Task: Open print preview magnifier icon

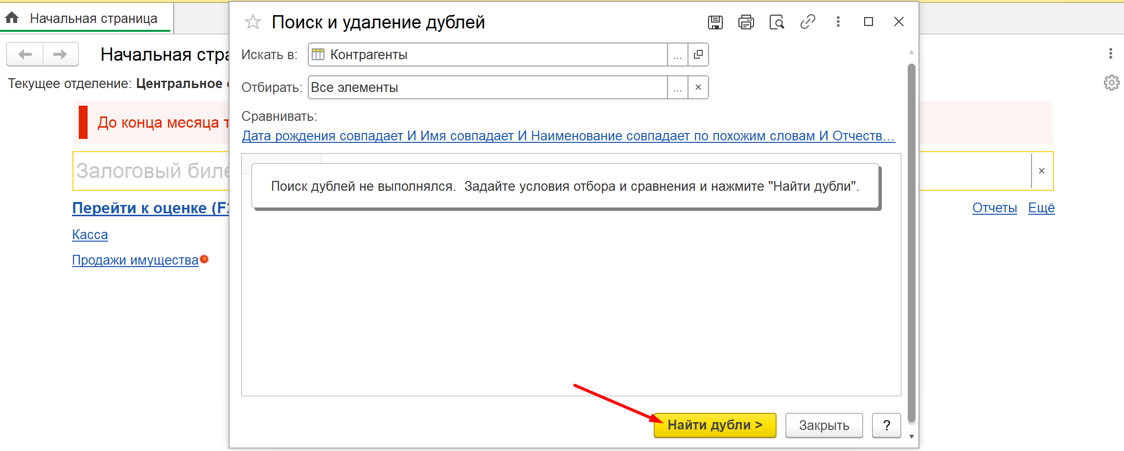Action: (x=777, y=22)
